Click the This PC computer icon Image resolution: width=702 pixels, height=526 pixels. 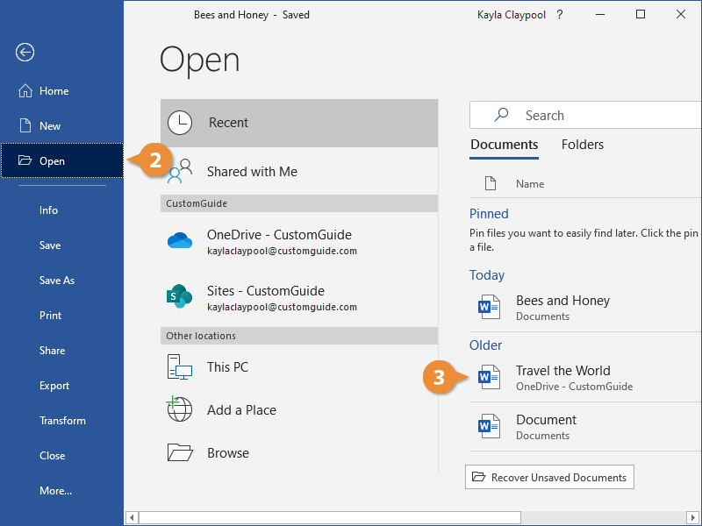point(180,367)
